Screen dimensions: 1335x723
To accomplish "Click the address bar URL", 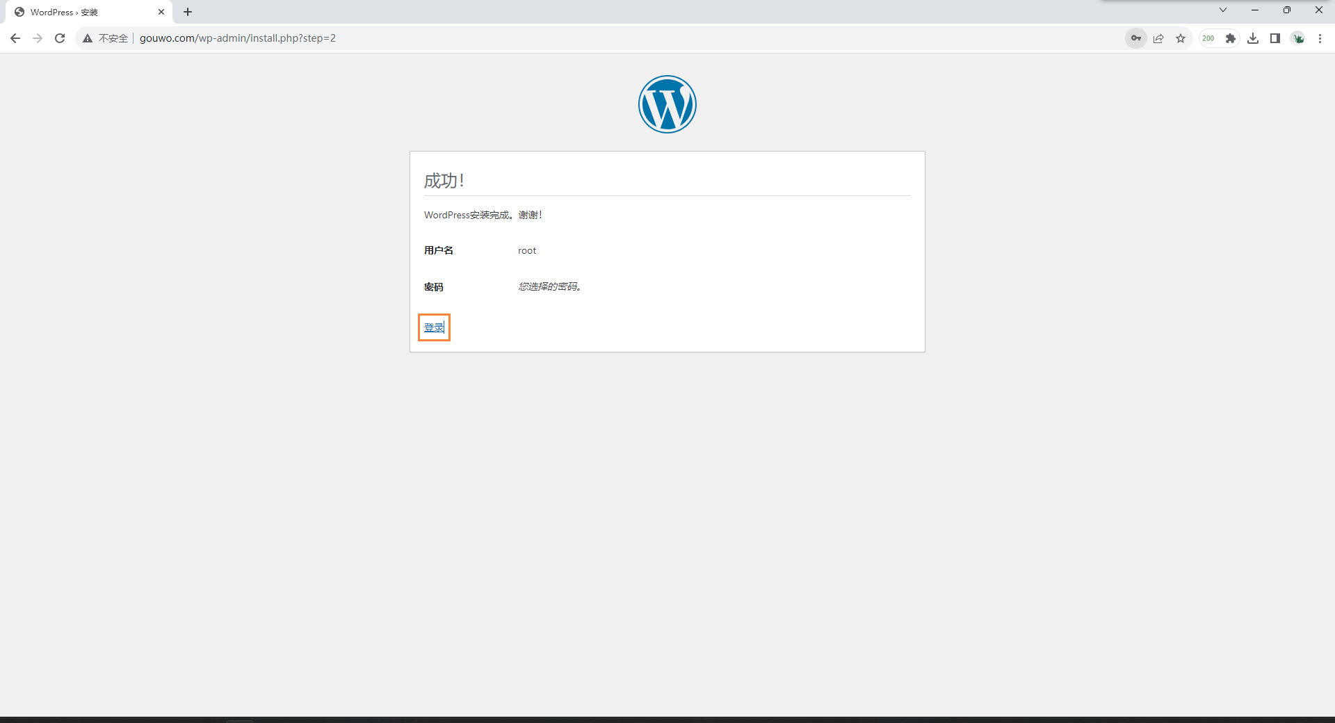I will (x=238, y=38).
